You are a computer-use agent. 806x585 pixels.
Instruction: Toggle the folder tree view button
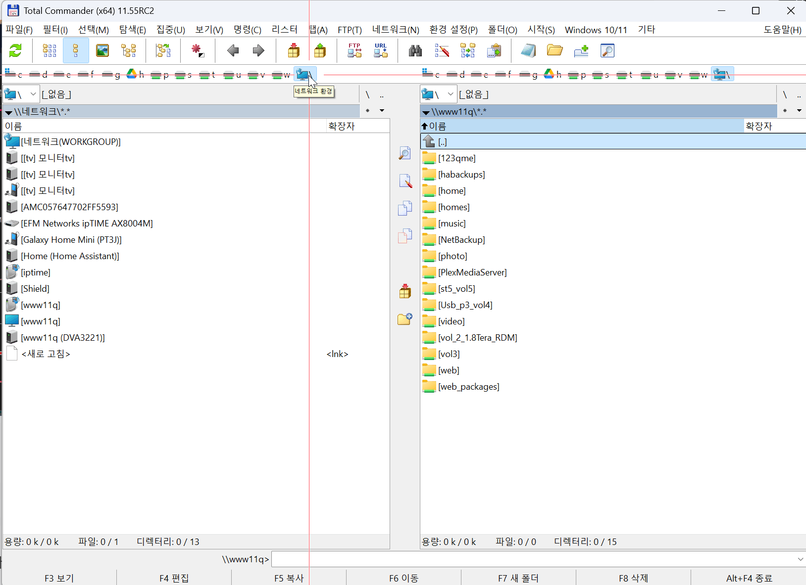[129, 50]
